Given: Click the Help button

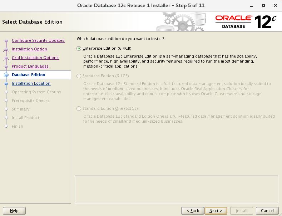Looking at the screenshot, I should (x=14, y=211).
